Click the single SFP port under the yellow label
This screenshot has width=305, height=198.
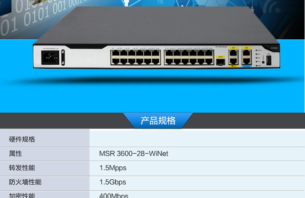tap(220, 62)
